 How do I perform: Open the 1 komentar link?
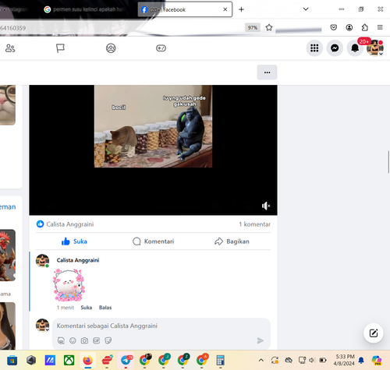(255, 224)
